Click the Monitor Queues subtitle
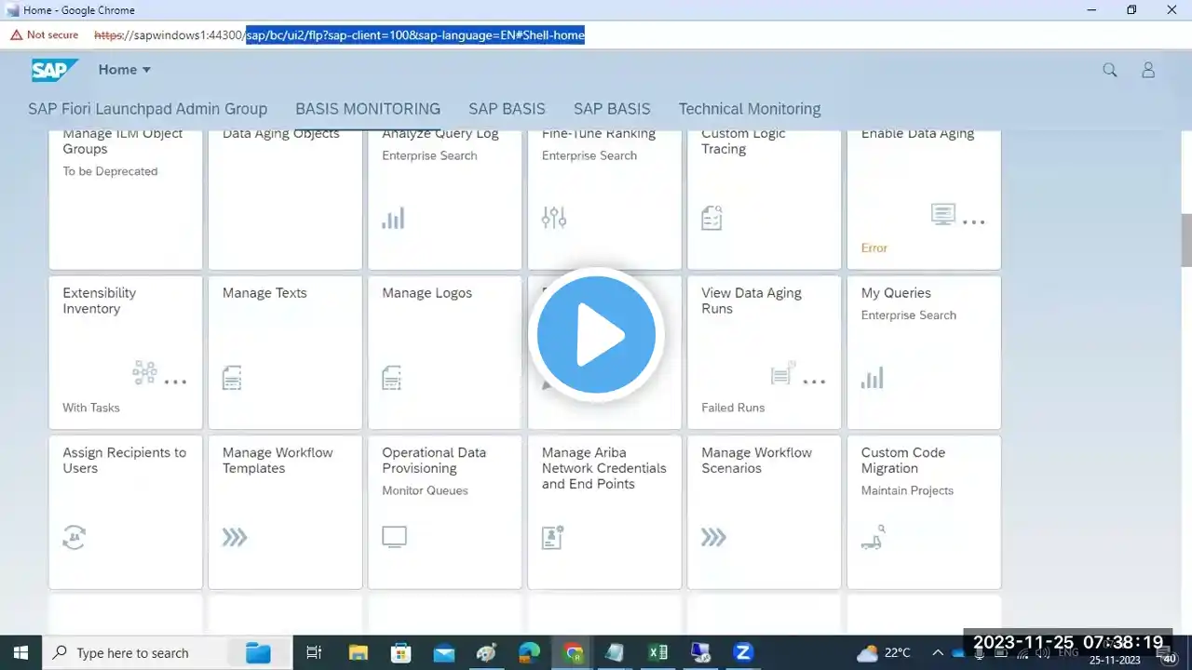 coord(425,490)
